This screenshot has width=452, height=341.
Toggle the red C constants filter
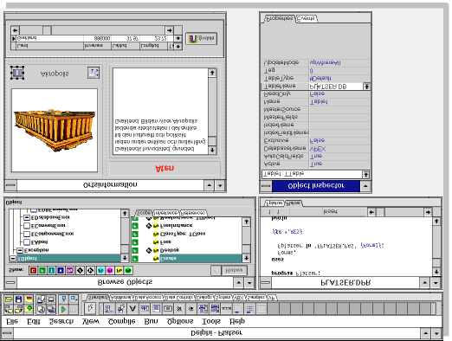tap(34, 270)
